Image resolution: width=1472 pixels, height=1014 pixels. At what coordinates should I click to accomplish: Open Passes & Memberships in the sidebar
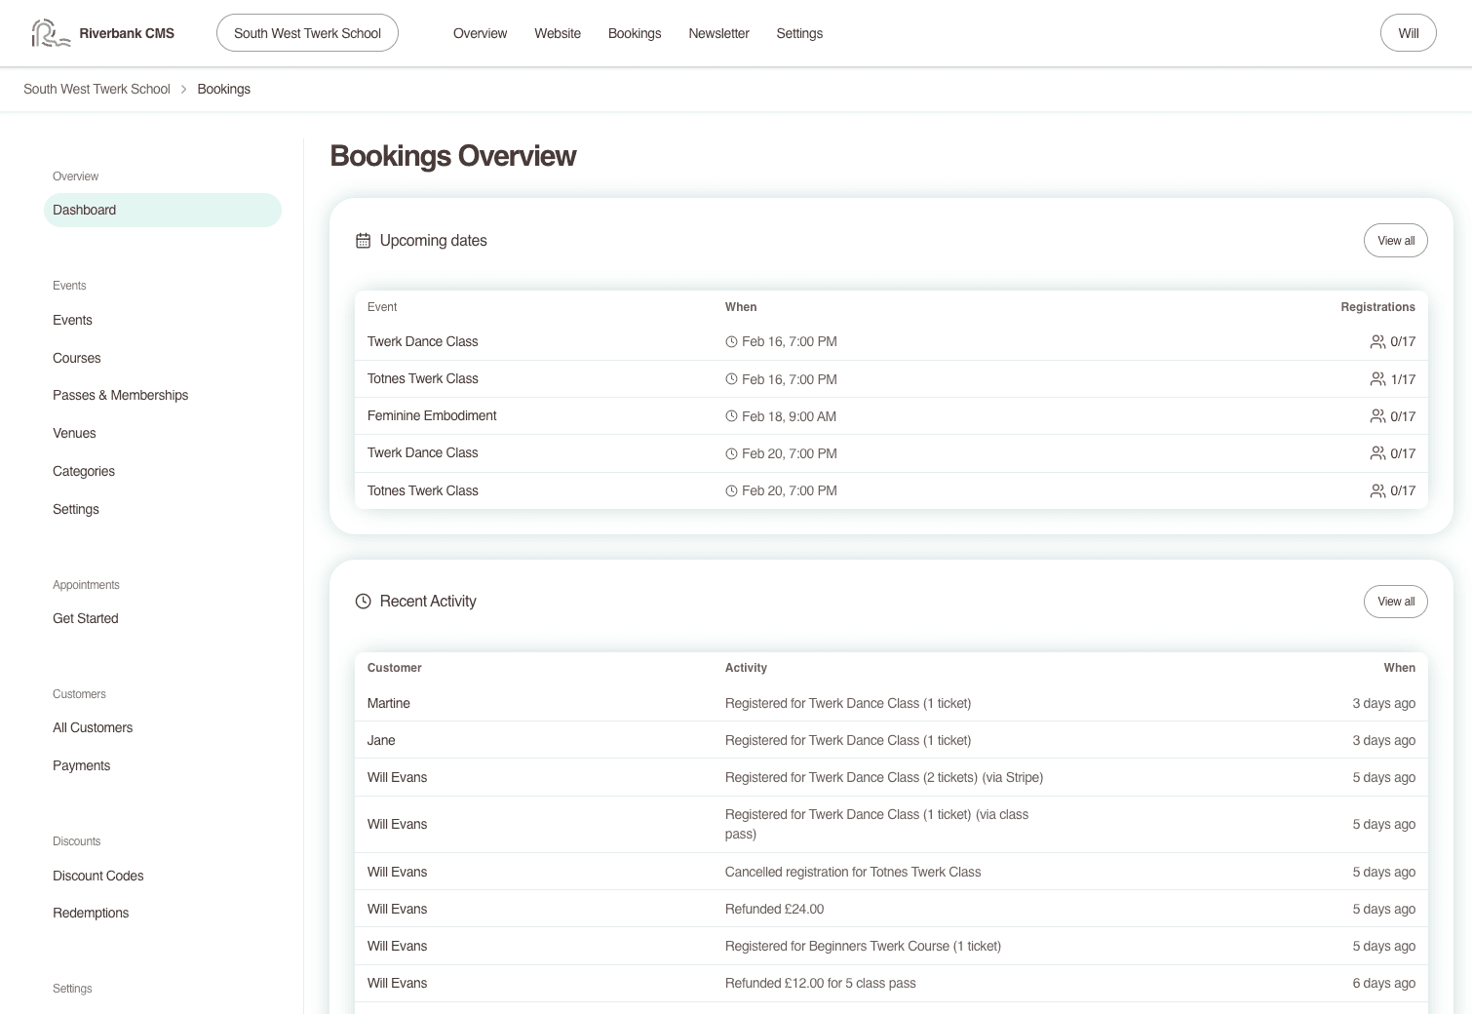120,395
